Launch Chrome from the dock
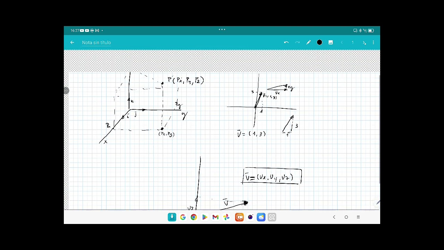 (194, 217)
